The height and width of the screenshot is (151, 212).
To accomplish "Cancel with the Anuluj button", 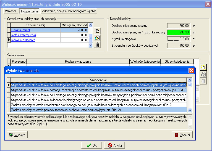I will [114, 145].
